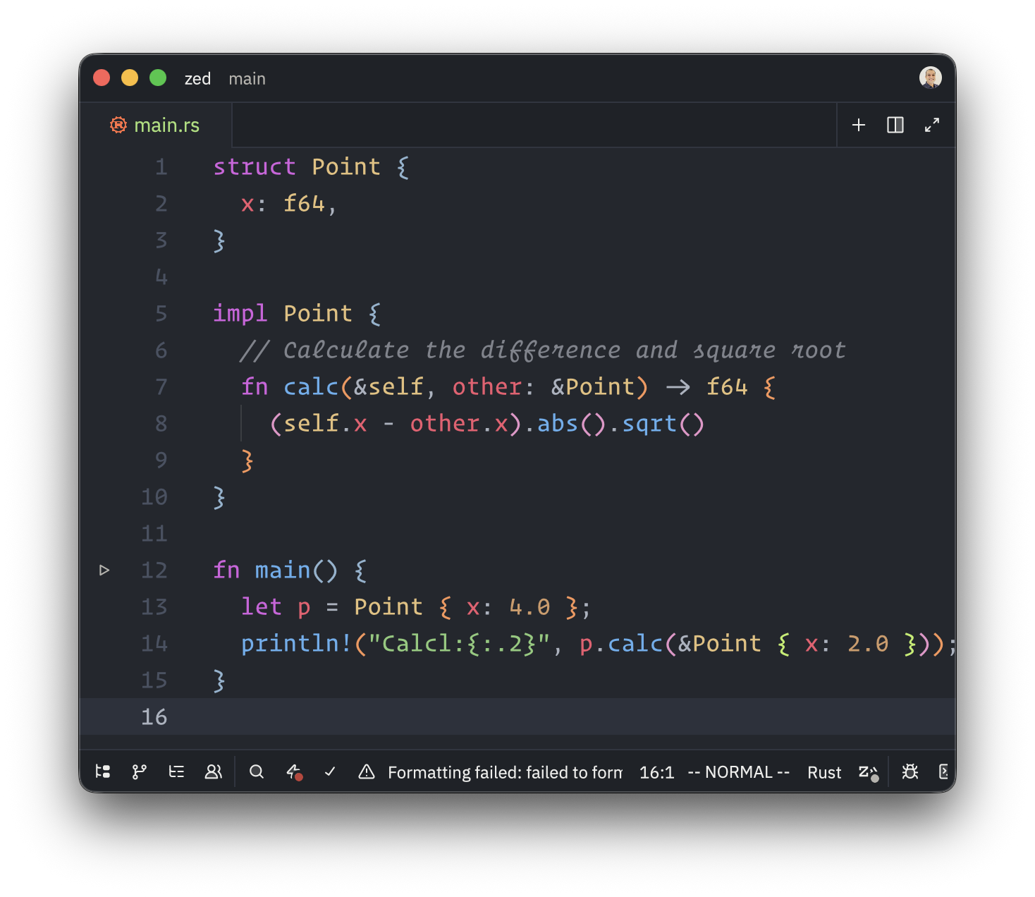This screenshot has width=1035, height=897.
Task: Click the println! macro on line 14
Action: [x=297, y=643]
